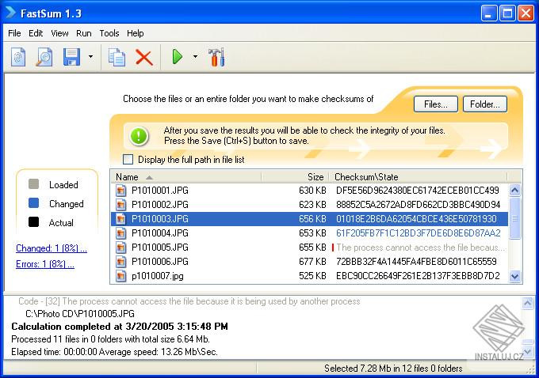Click the 525 KB size cell
Screen dimensions: 539x378
click(312, 276)
